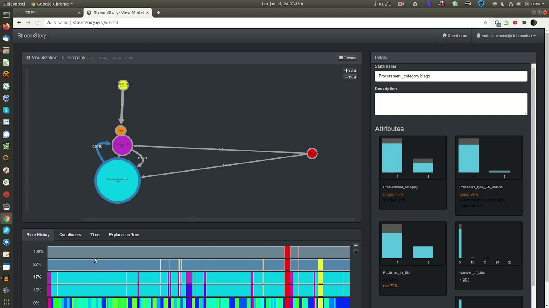Open Chrome profile avatar
Screen dimensions: 549x308
(534, 22)
